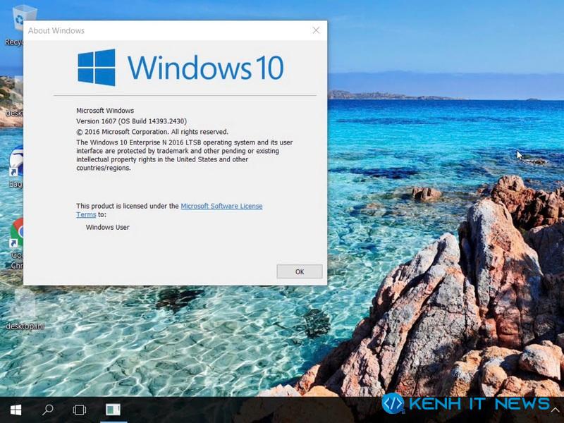The image size is (564, 423).
Task: Click the About Windows title bar text
Action: point(56,30)
